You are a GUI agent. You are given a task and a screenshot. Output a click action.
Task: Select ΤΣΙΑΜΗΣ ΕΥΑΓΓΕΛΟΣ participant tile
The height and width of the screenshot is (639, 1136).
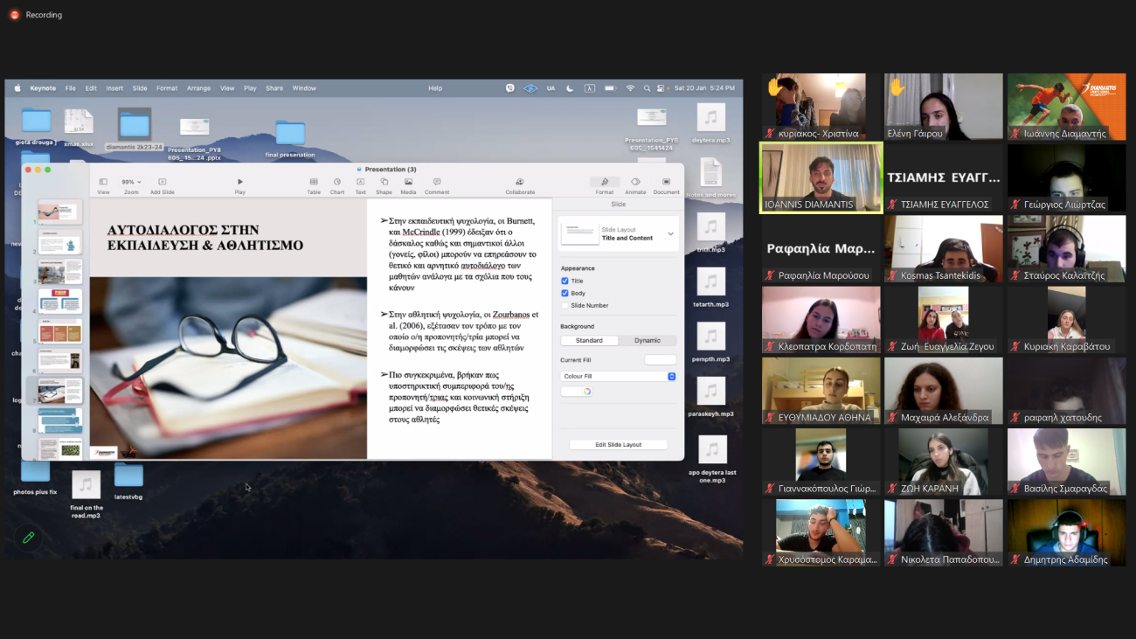(x=944, y=177)
